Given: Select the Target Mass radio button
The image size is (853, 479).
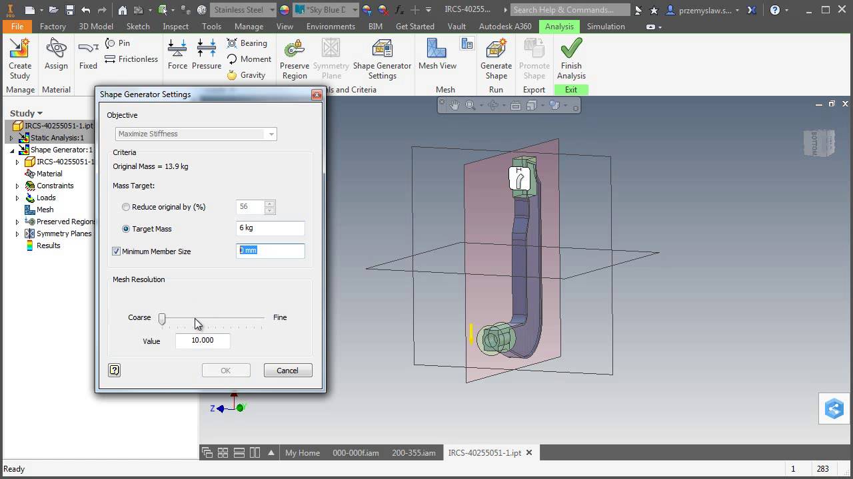Looking at the screenshot, I should [126, 229].
